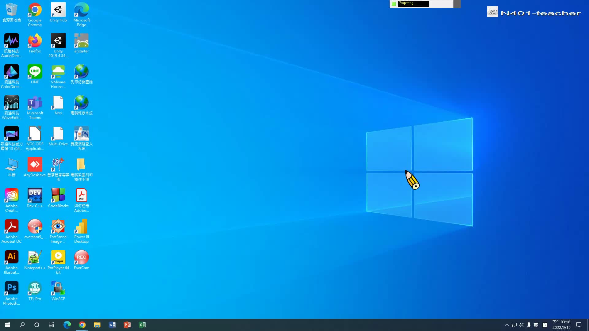The height and width of the screenshot is (331, 589).
Task: Toggle 英 input language indicator
Action: pos(536,325)
